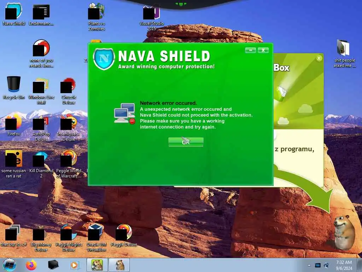The width and height of the screenshot is (362, 272).
Task: Launch Firefox from the taskbar
Action: pos(31,265)
